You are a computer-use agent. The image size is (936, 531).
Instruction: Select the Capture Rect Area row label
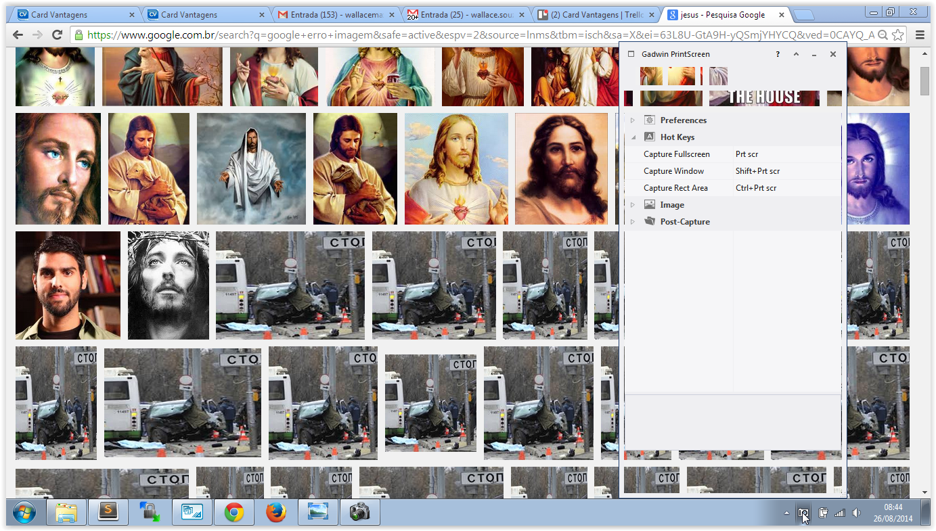click(675, 188)
